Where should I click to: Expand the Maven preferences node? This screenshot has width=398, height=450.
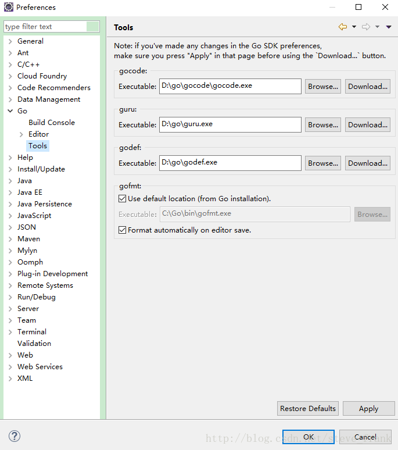10,239
